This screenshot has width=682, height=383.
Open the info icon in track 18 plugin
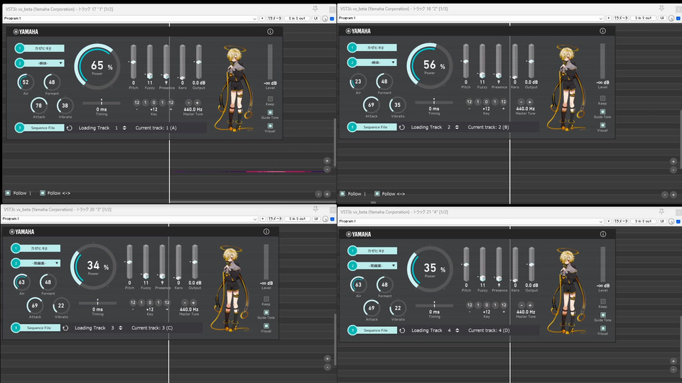[x=602, y=30]
